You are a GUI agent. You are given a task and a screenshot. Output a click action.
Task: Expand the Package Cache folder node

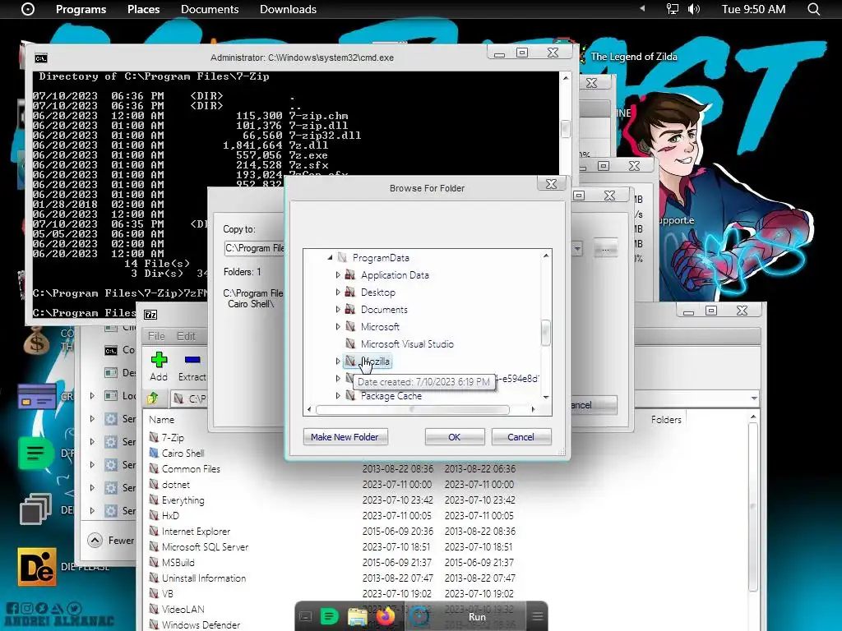point(338,395)
